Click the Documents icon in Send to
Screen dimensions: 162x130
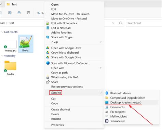click(107, 107)
